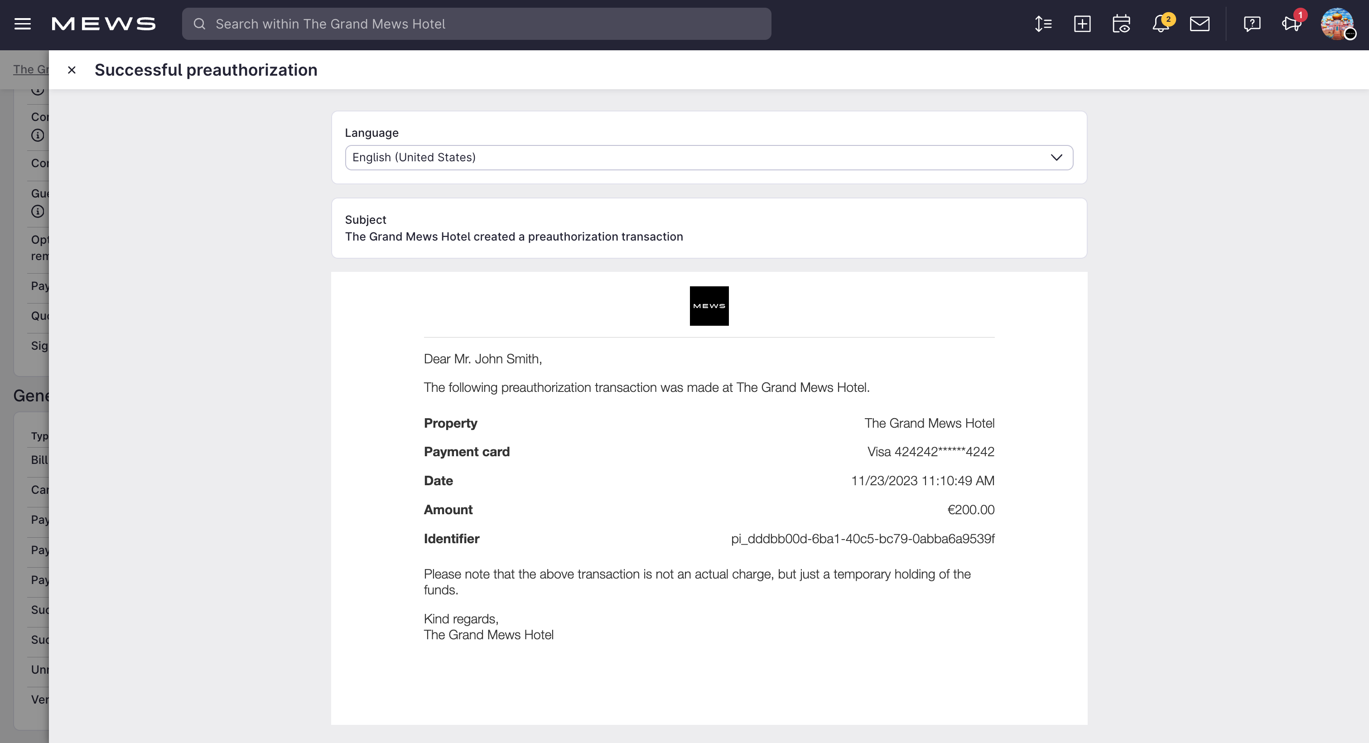Click the MEWS logo in the header
1369x743 pixels.
[104, 24]
